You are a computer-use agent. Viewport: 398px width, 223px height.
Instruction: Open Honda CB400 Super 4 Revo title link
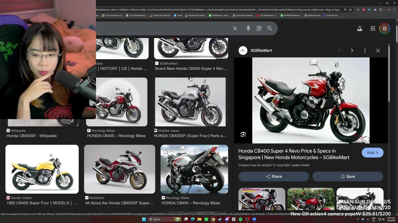click(x=294, y=154)
